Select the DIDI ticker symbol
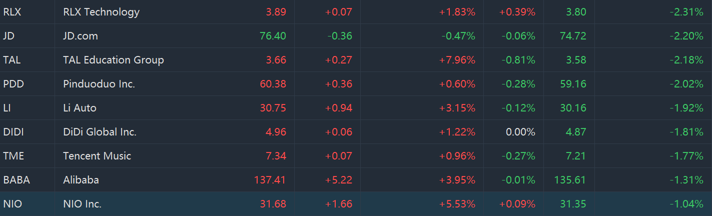Image resolution: width=712 pixels, height=216 pixels. point(14,132)
